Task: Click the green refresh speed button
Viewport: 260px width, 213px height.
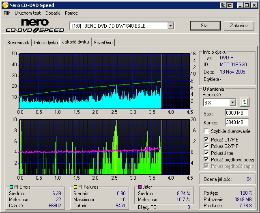Action: coord(245,102)
